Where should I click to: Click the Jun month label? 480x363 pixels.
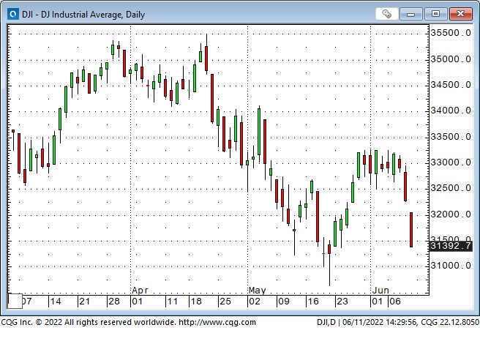pos(380,290)
